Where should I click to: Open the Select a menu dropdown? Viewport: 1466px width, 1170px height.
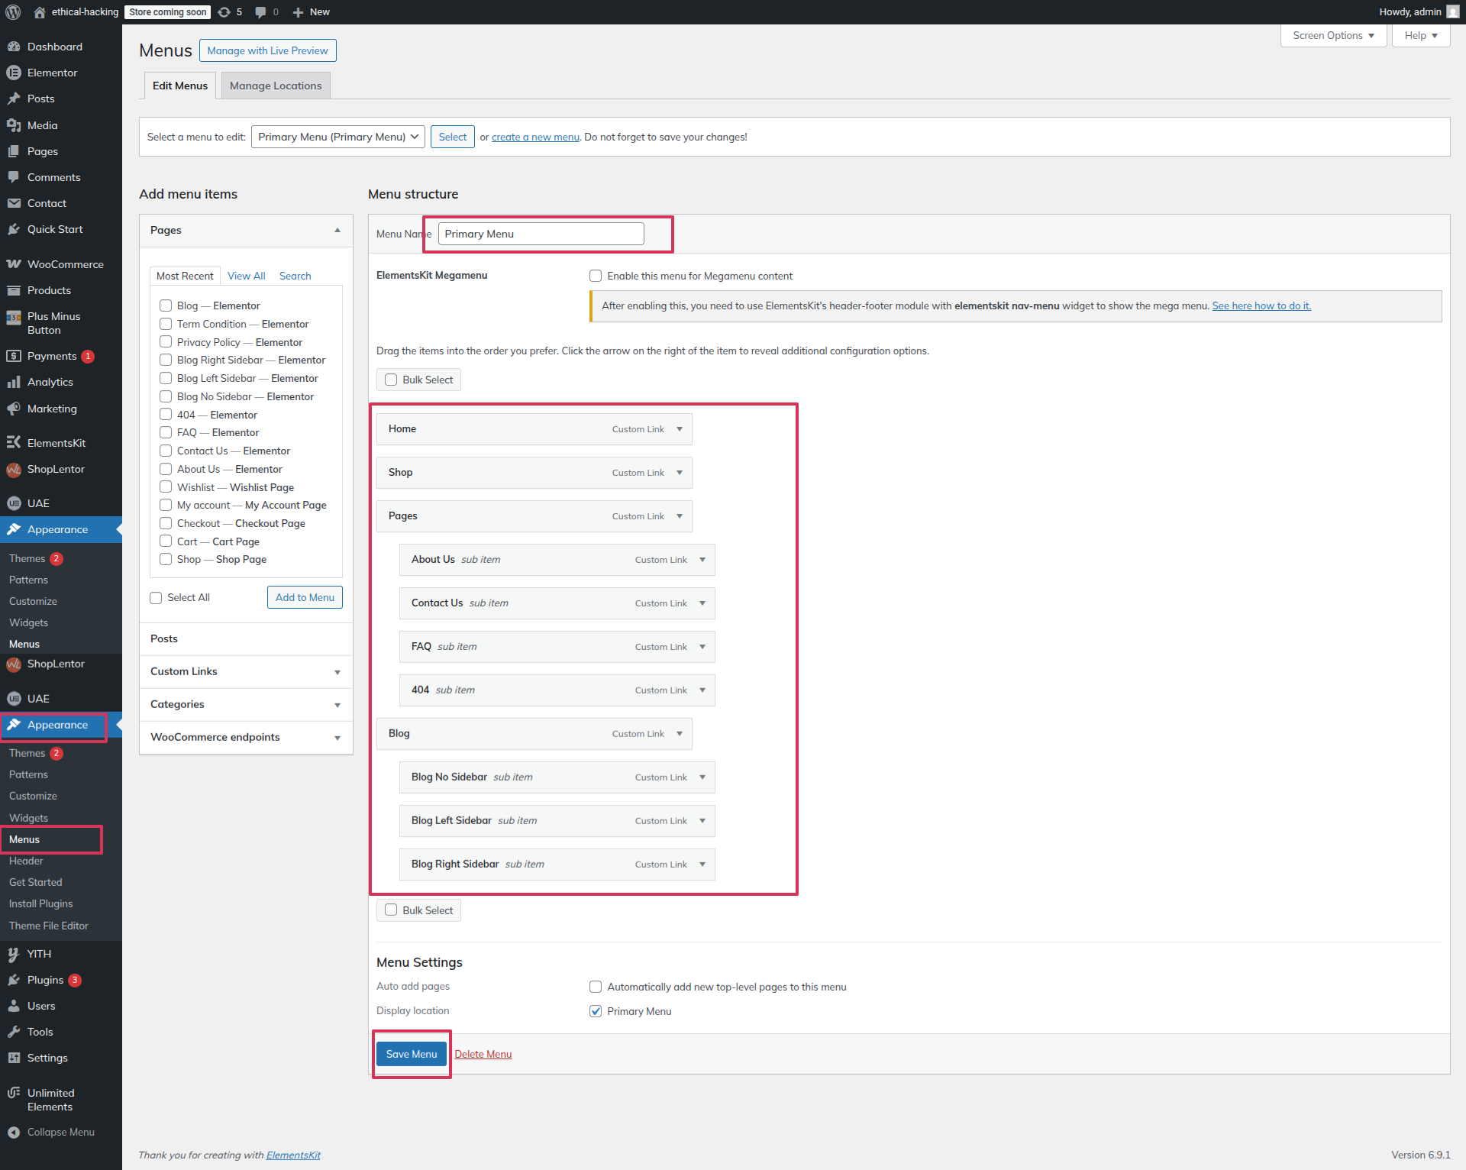(x=337, y=137)
